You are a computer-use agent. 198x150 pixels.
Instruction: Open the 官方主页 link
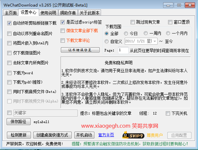coord(106,135)
